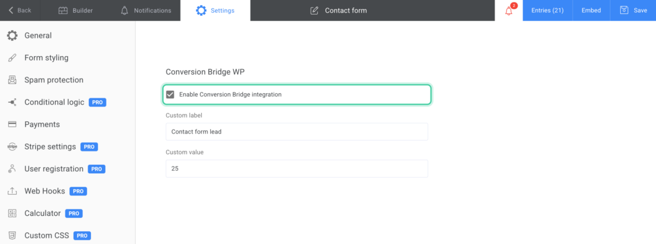Click PRO badge next to Conditional logic
Image resolution: width=656 pixels, height=244 pixels.
point(97,102)
